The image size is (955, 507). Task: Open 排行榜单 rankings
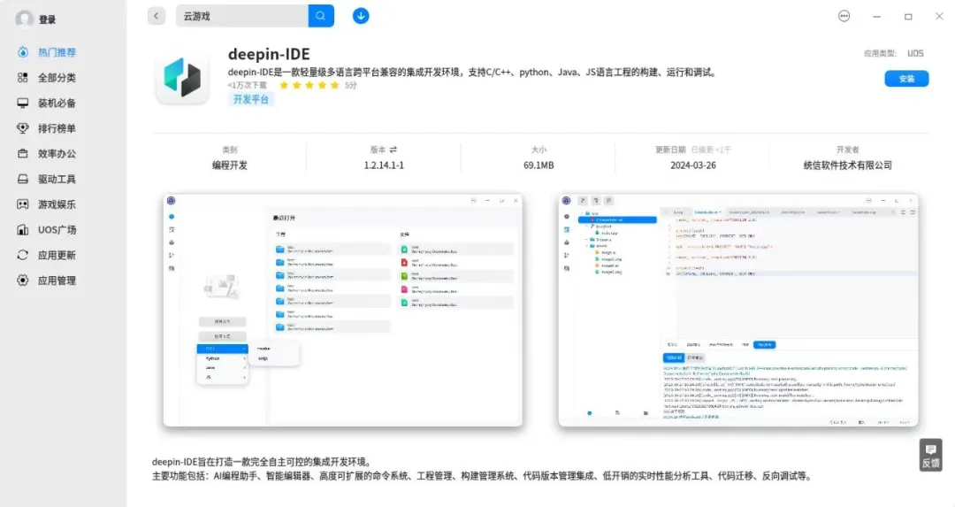click(57, 128)
